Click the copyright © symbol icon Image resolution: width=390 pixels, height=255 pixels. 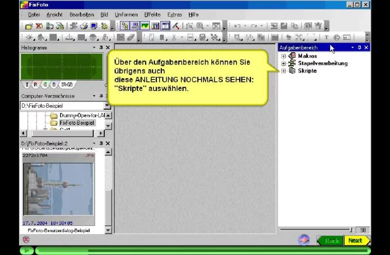(x=337, y=38)
